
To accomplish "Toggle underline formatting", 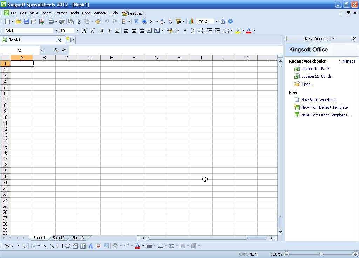I will pyautogui.click(x=117, y=30).
